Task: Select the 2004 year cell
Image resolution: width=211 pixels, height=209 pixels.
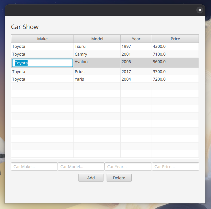Action: (x=136, y=79)
